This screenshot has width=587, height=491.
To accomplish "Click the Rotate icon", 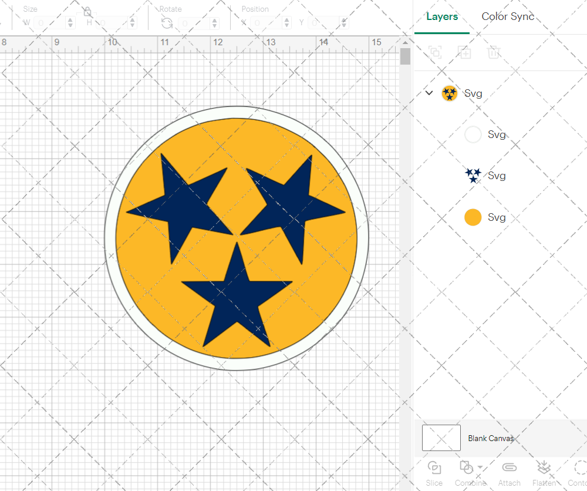I will coord(167,23).
